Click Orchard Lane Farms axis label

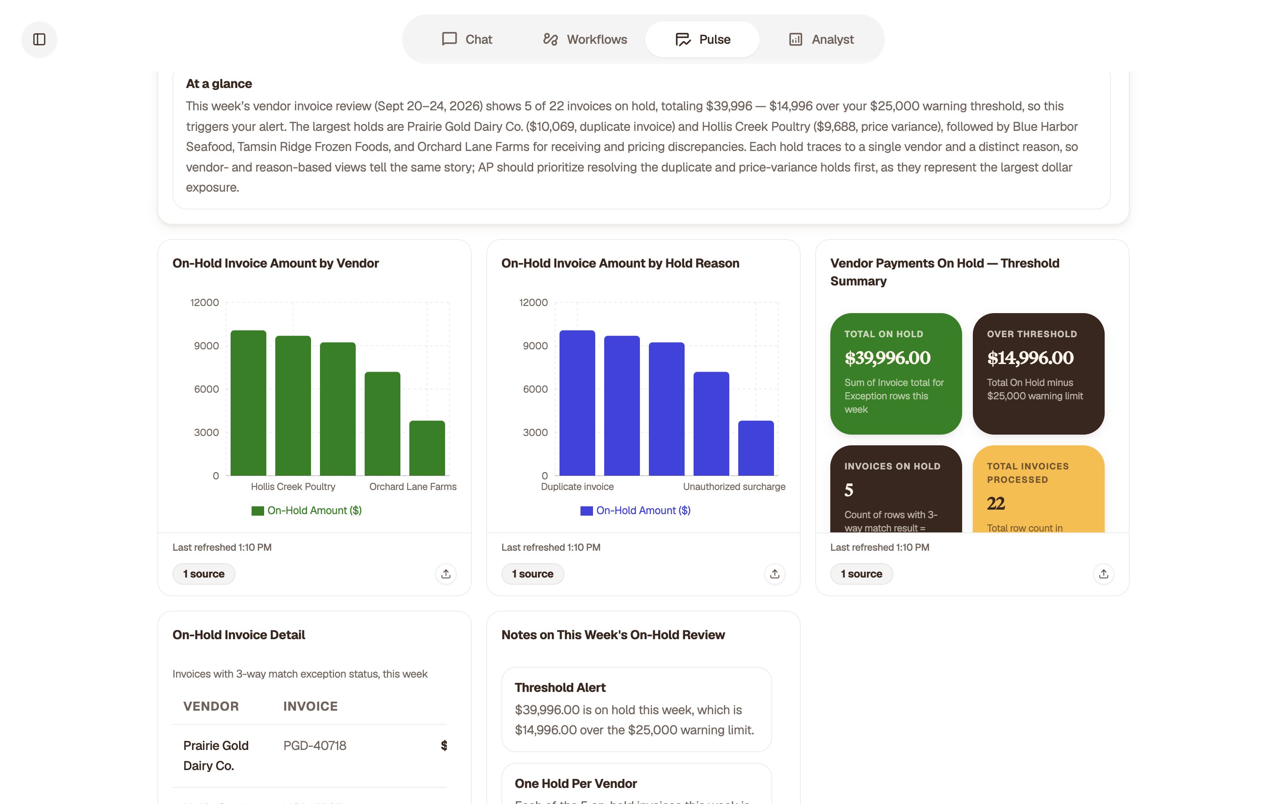coord(413,486)
